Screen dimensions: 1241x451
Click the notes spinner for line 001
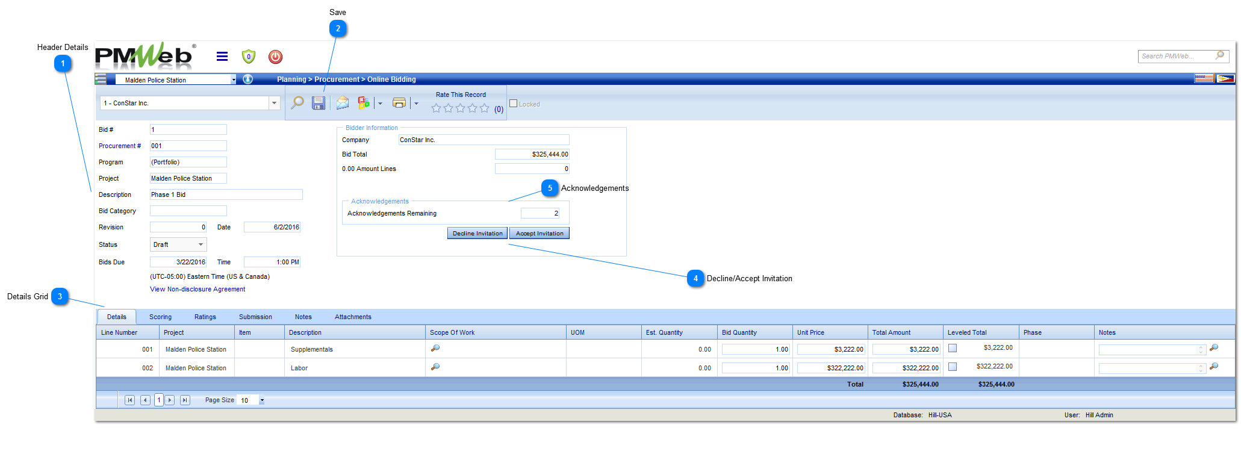coord(1201,349)
